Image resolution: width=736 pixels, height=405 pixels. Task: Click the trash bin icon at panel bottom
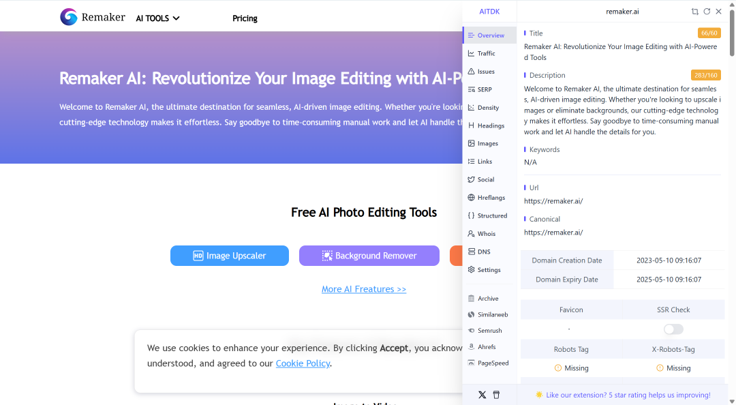pos(496,395)
